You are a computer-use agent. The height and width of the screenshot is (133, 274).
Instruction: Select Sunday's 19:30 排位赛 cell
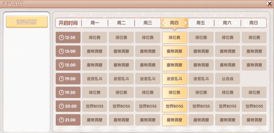[x=254, y=92]
